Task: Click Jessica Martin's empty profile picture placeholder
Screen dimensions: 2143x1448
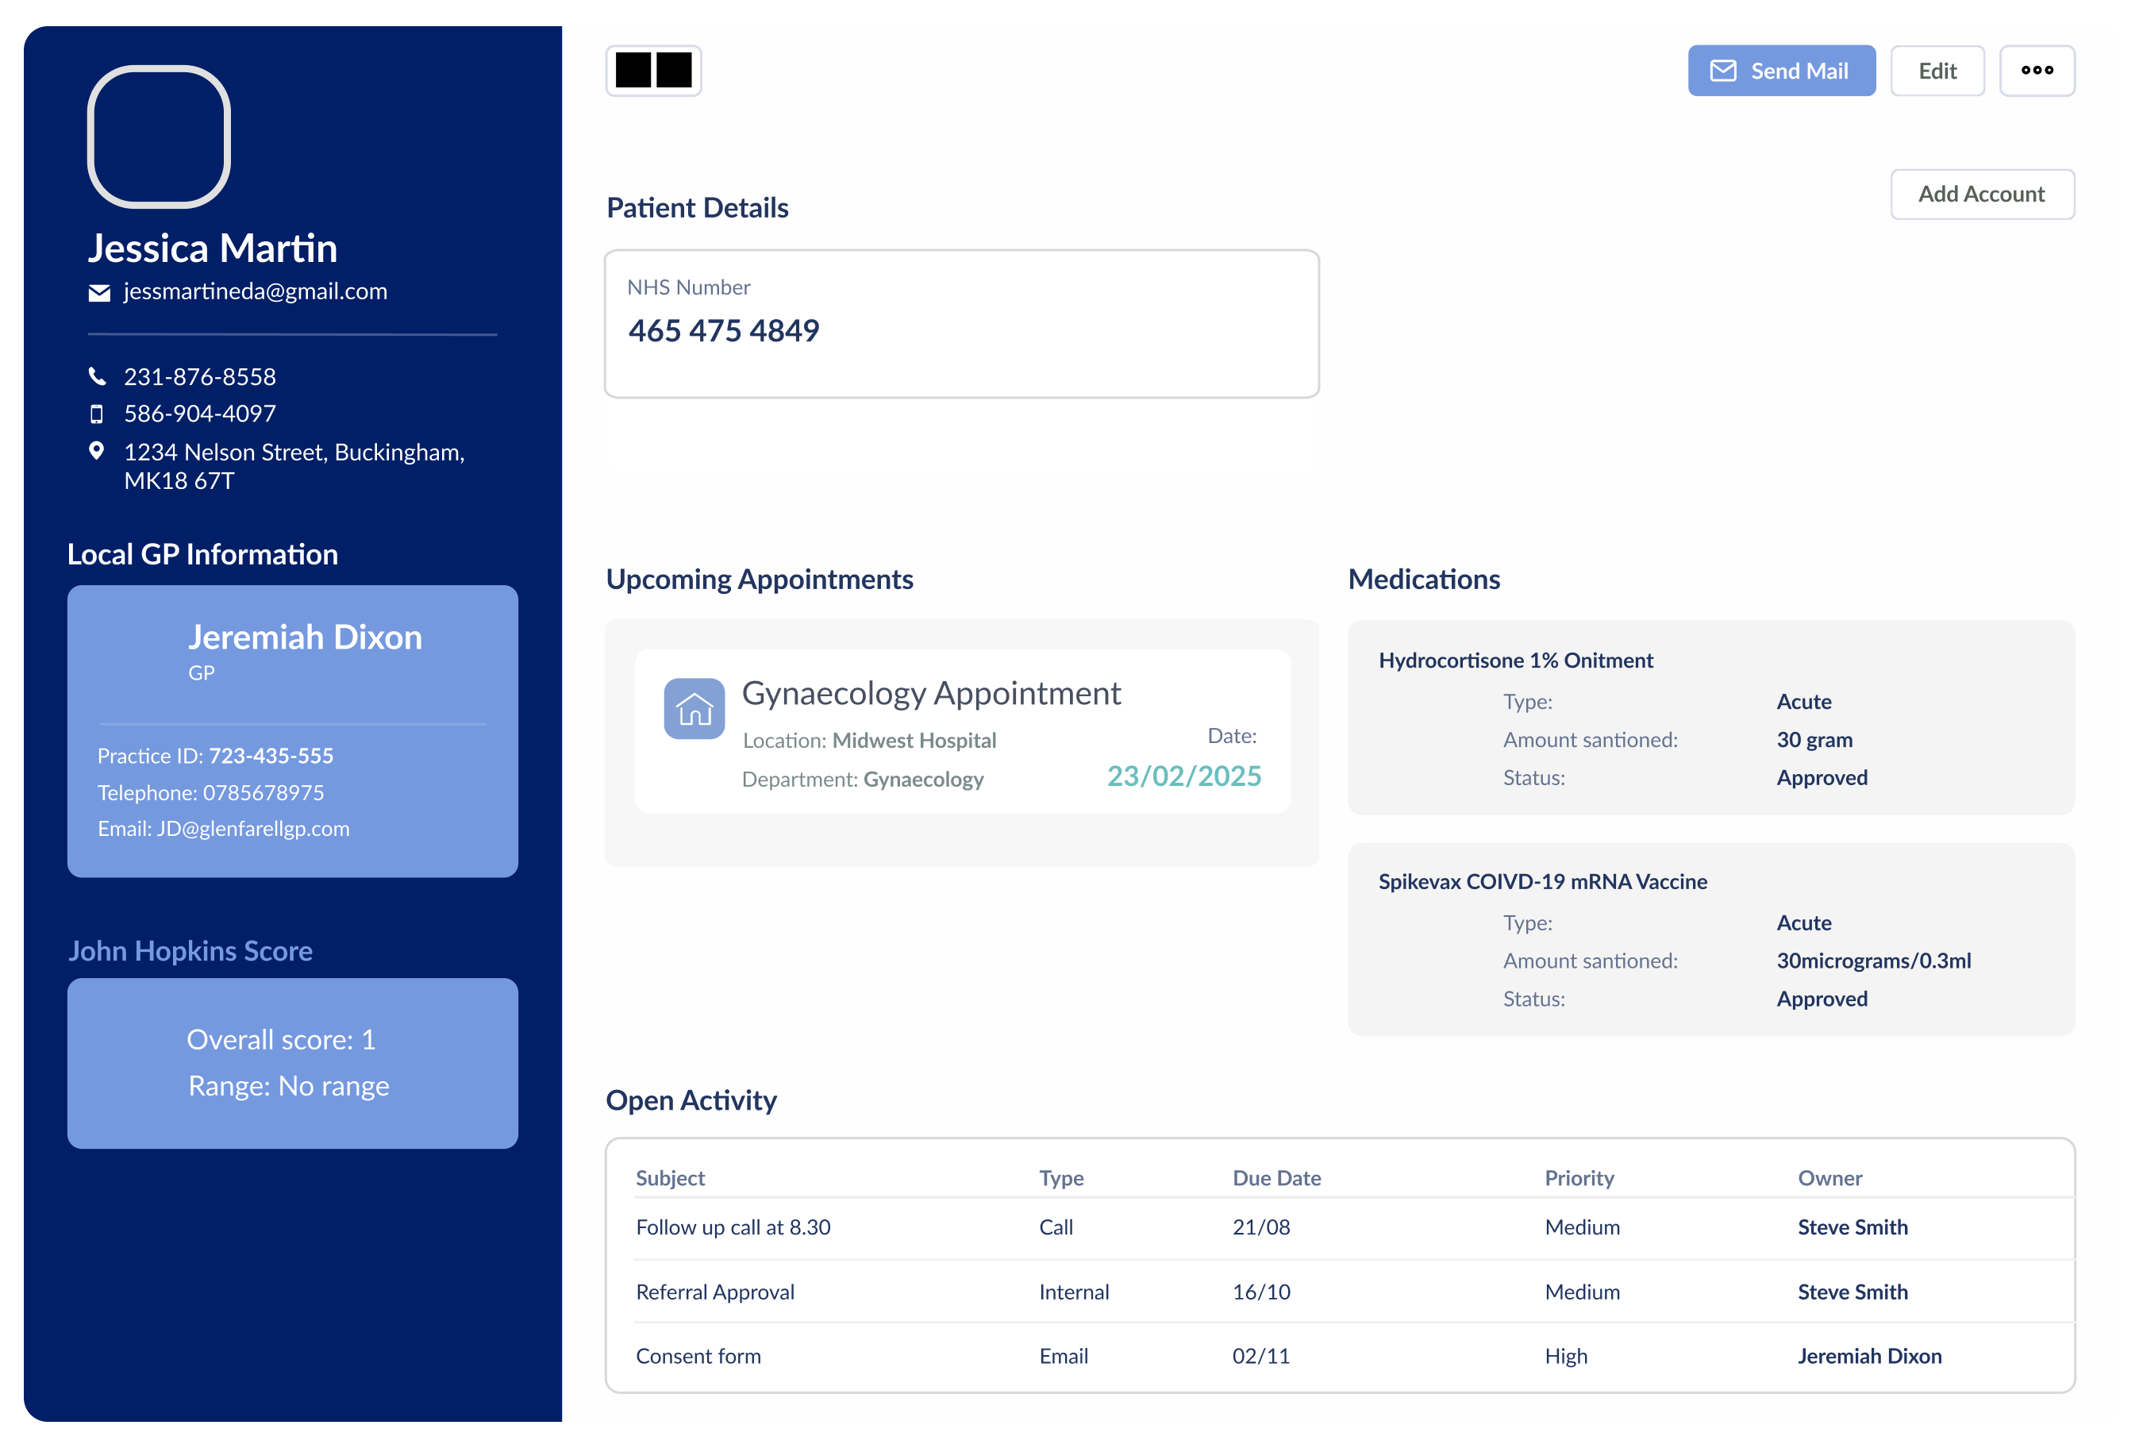Action: tap(159, 137)
